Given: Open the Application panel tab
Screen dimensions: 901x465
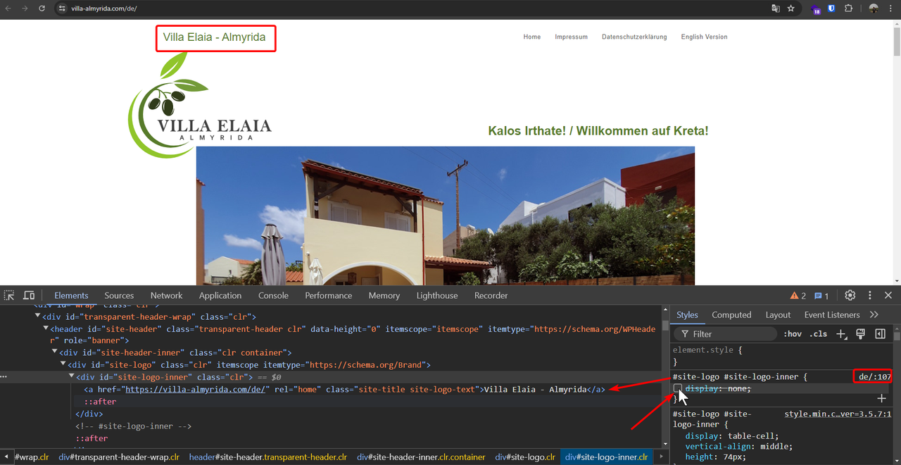Looking at the screenshot, I should pos(220,295).
